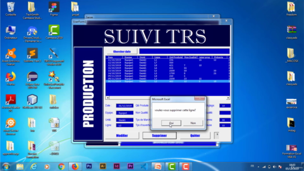304x171 pixels.
Task: Open the Eclipse Java desktop shortcut
Action: 32,80
